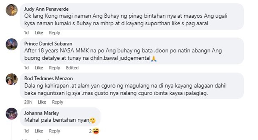Image resolution: width=258 pixels, height=140 pixels.
Task: Like Judy Ann Penaverde's comment
Action: [x=39, y=33]
